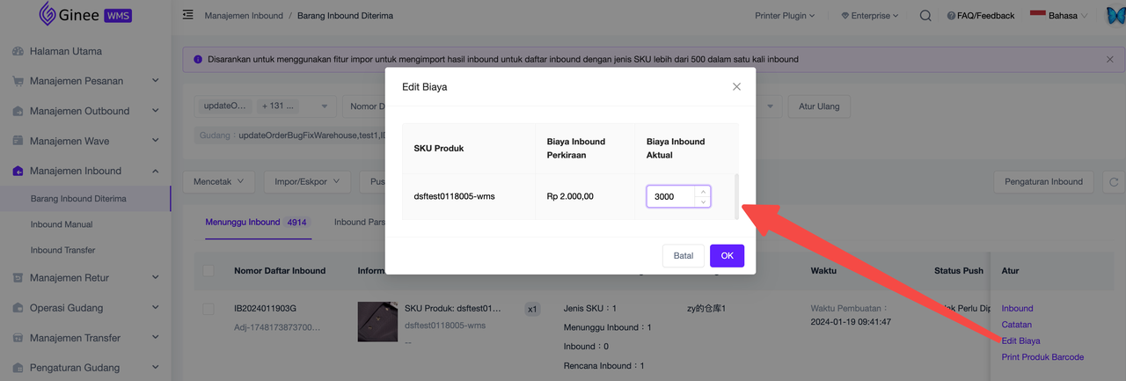Open the Mencetak dropdown button
The image size is (1126, 381).
click(x=218, y=181)
